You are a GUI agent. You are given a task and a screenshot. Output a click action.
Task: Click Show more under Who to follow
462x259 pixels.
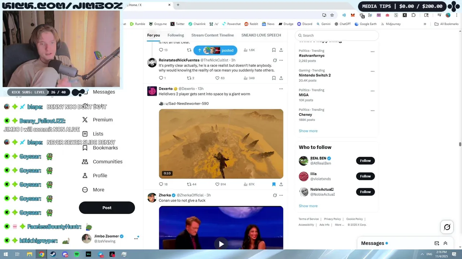(308, 206)
